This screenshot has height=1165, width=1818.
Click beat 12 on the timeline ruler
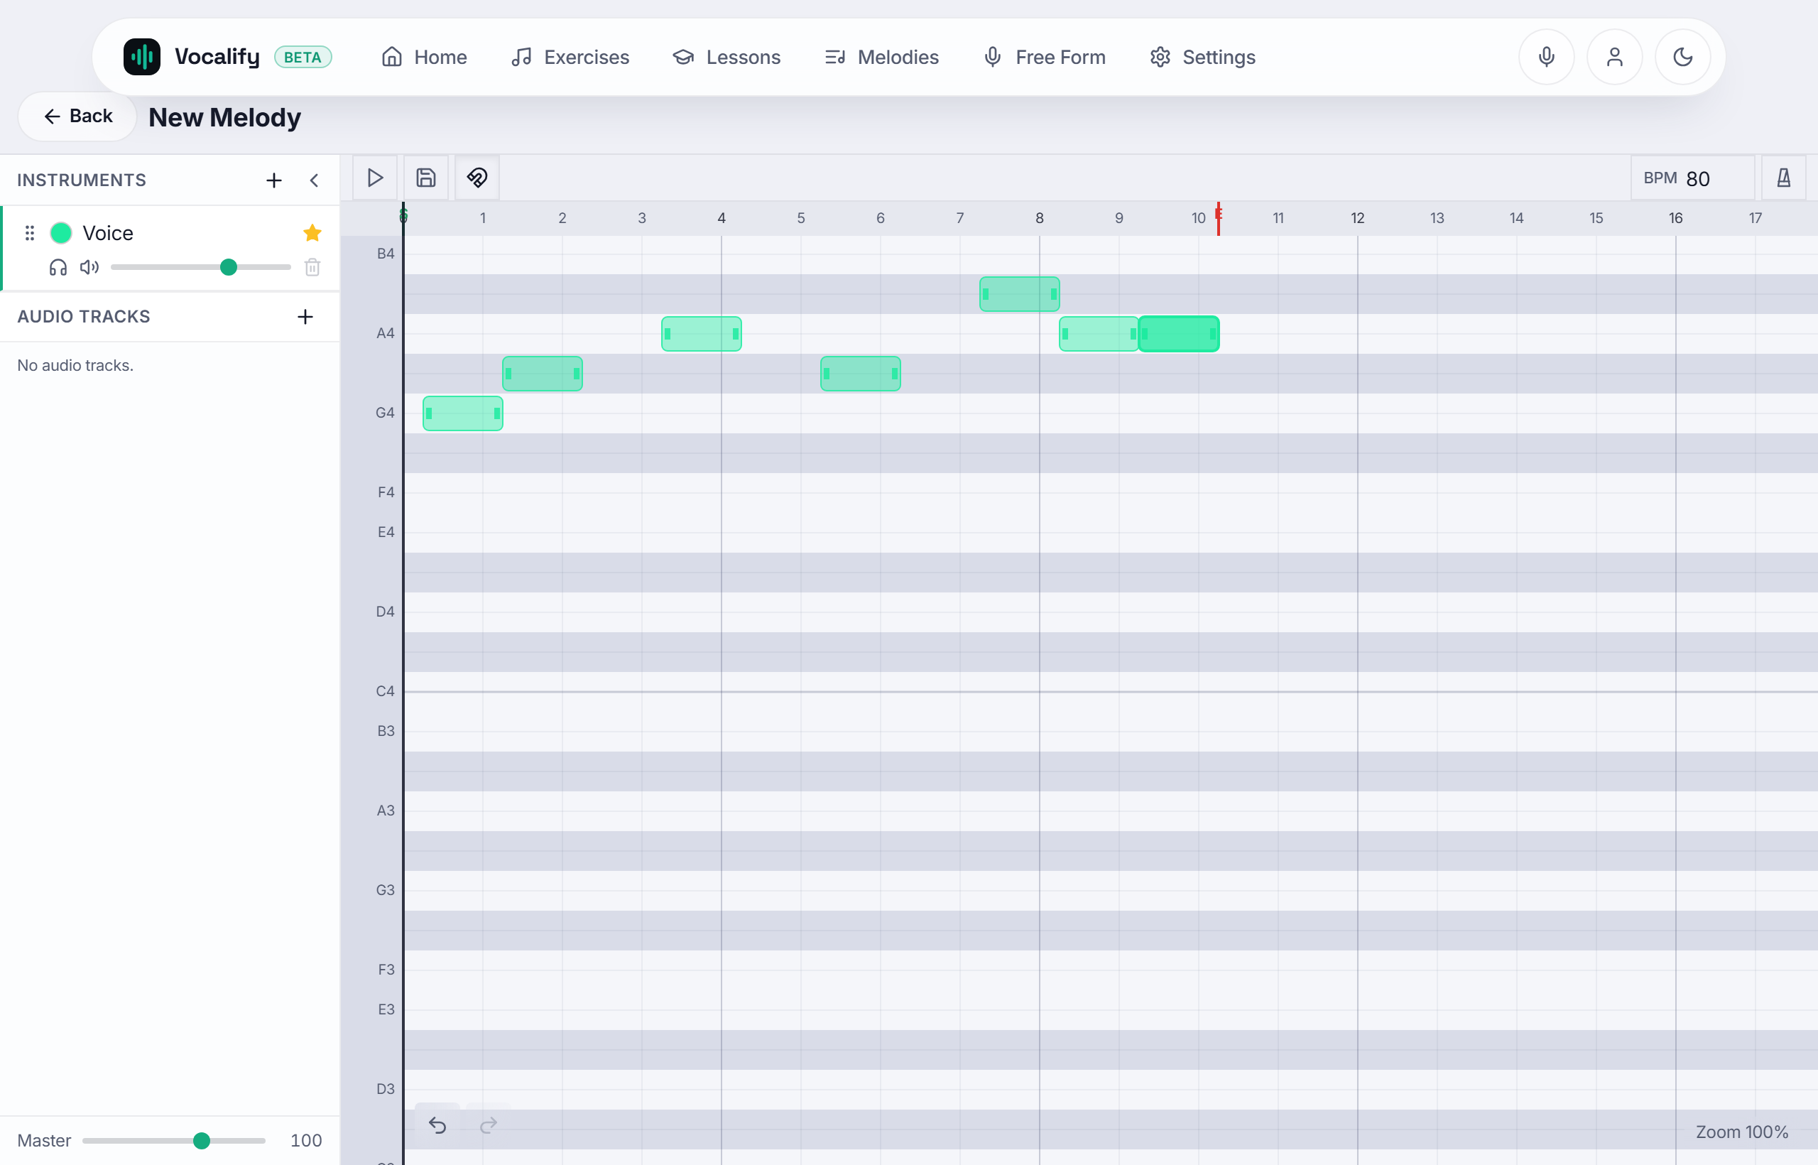1357,218
